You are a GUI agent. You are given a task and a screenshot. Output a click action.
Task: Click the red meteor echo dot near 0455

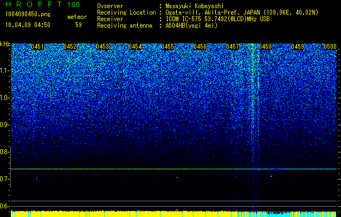(x=177, y=177)
